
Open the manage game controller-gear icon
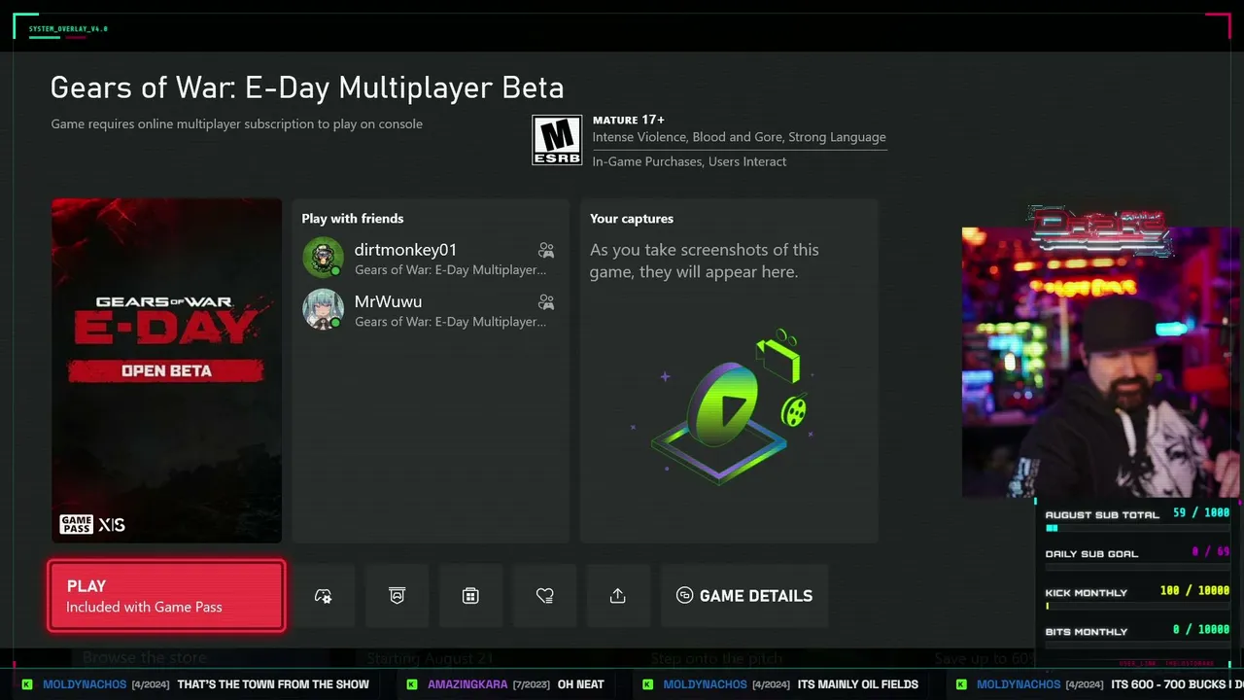(324, 596)
